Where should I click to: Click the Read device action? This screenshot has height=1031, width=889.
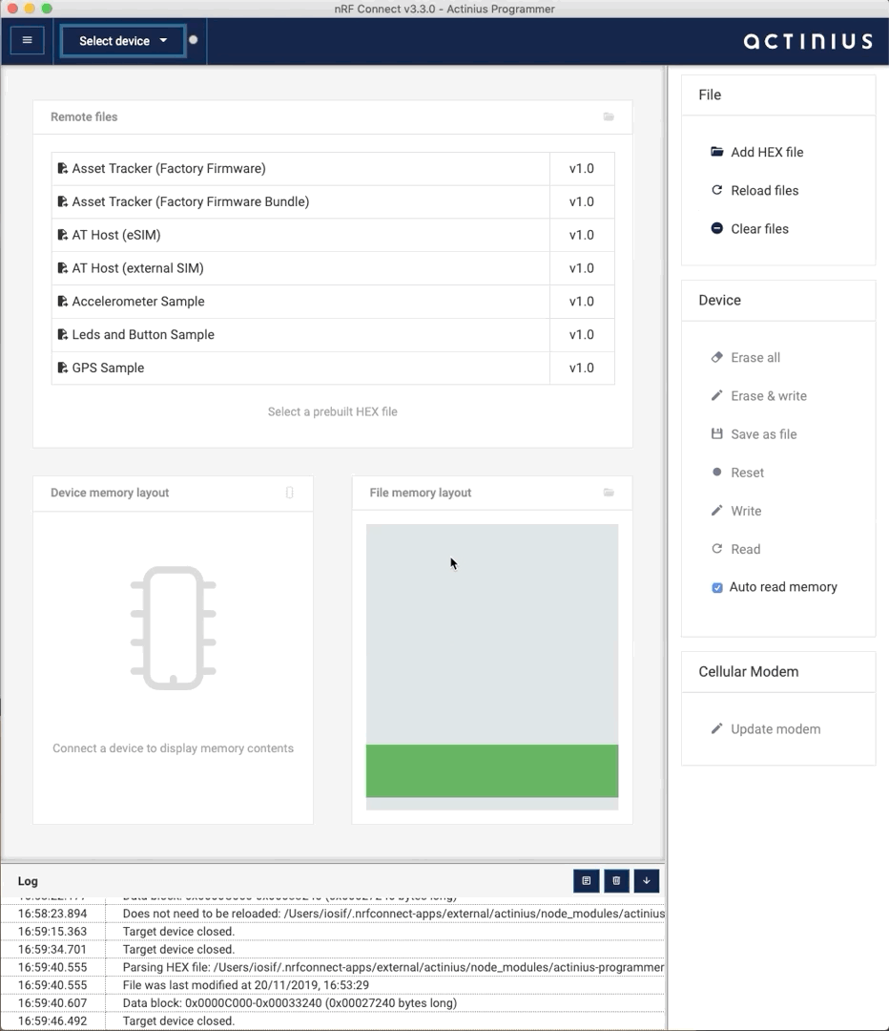[735, 549]
